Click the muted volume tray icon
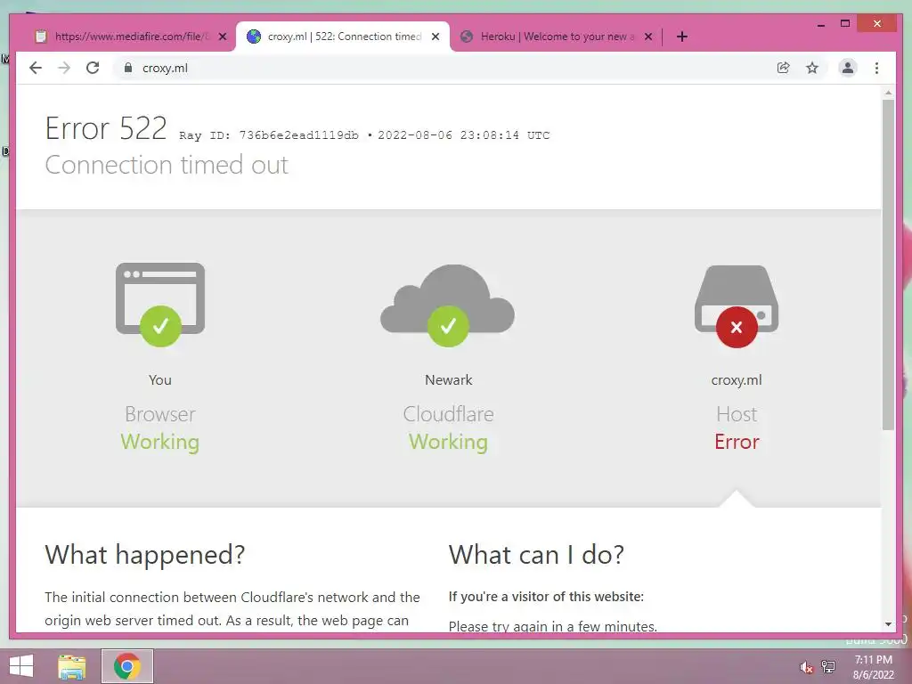 pyautogui.click(x=806, y=667)
